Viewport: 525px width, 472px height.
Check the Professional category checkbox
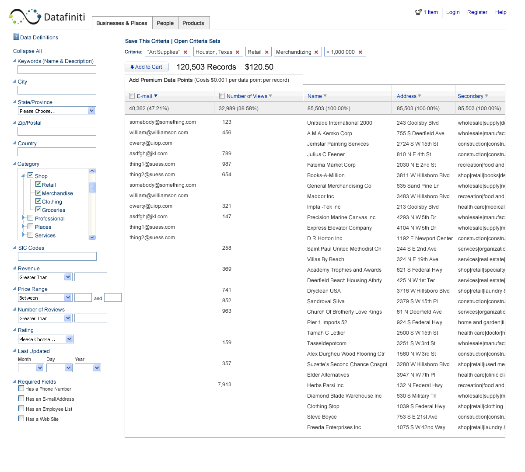coord(31,218)
